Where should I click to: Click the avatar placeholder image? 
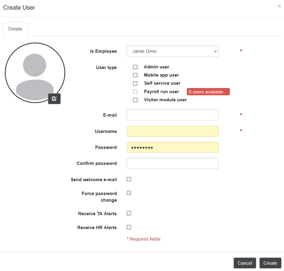[x=35, y=73]
